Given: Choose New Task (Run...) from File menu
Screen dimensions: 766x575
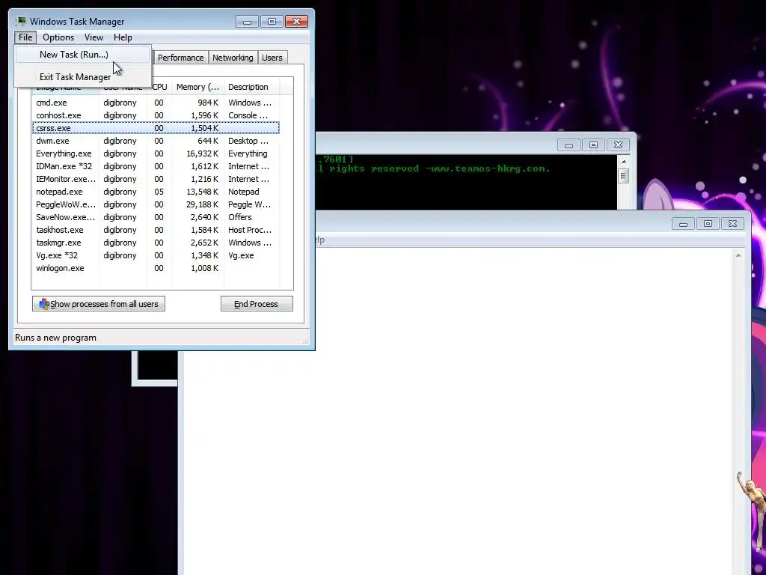Looking at the screenshot, I should pos(82,54).
